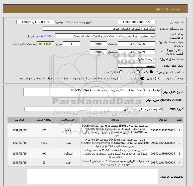This screenshot has height=186, width=193.
Task: Click quantity 400 in row 3
Action: 44,154
